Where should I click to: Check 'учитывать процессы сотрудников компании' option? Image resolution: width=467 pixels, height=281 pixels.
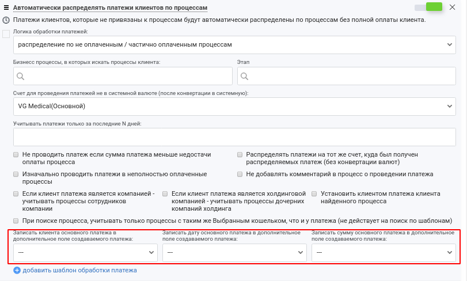pos(16,194)
